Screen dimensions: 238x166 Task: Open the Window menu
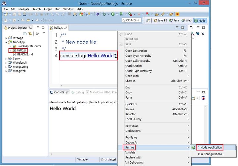tap(68, 9)
